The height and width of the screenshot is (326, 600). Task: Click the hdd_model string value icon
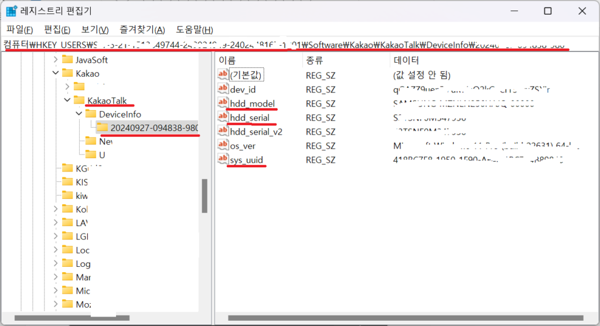(223, 103)
